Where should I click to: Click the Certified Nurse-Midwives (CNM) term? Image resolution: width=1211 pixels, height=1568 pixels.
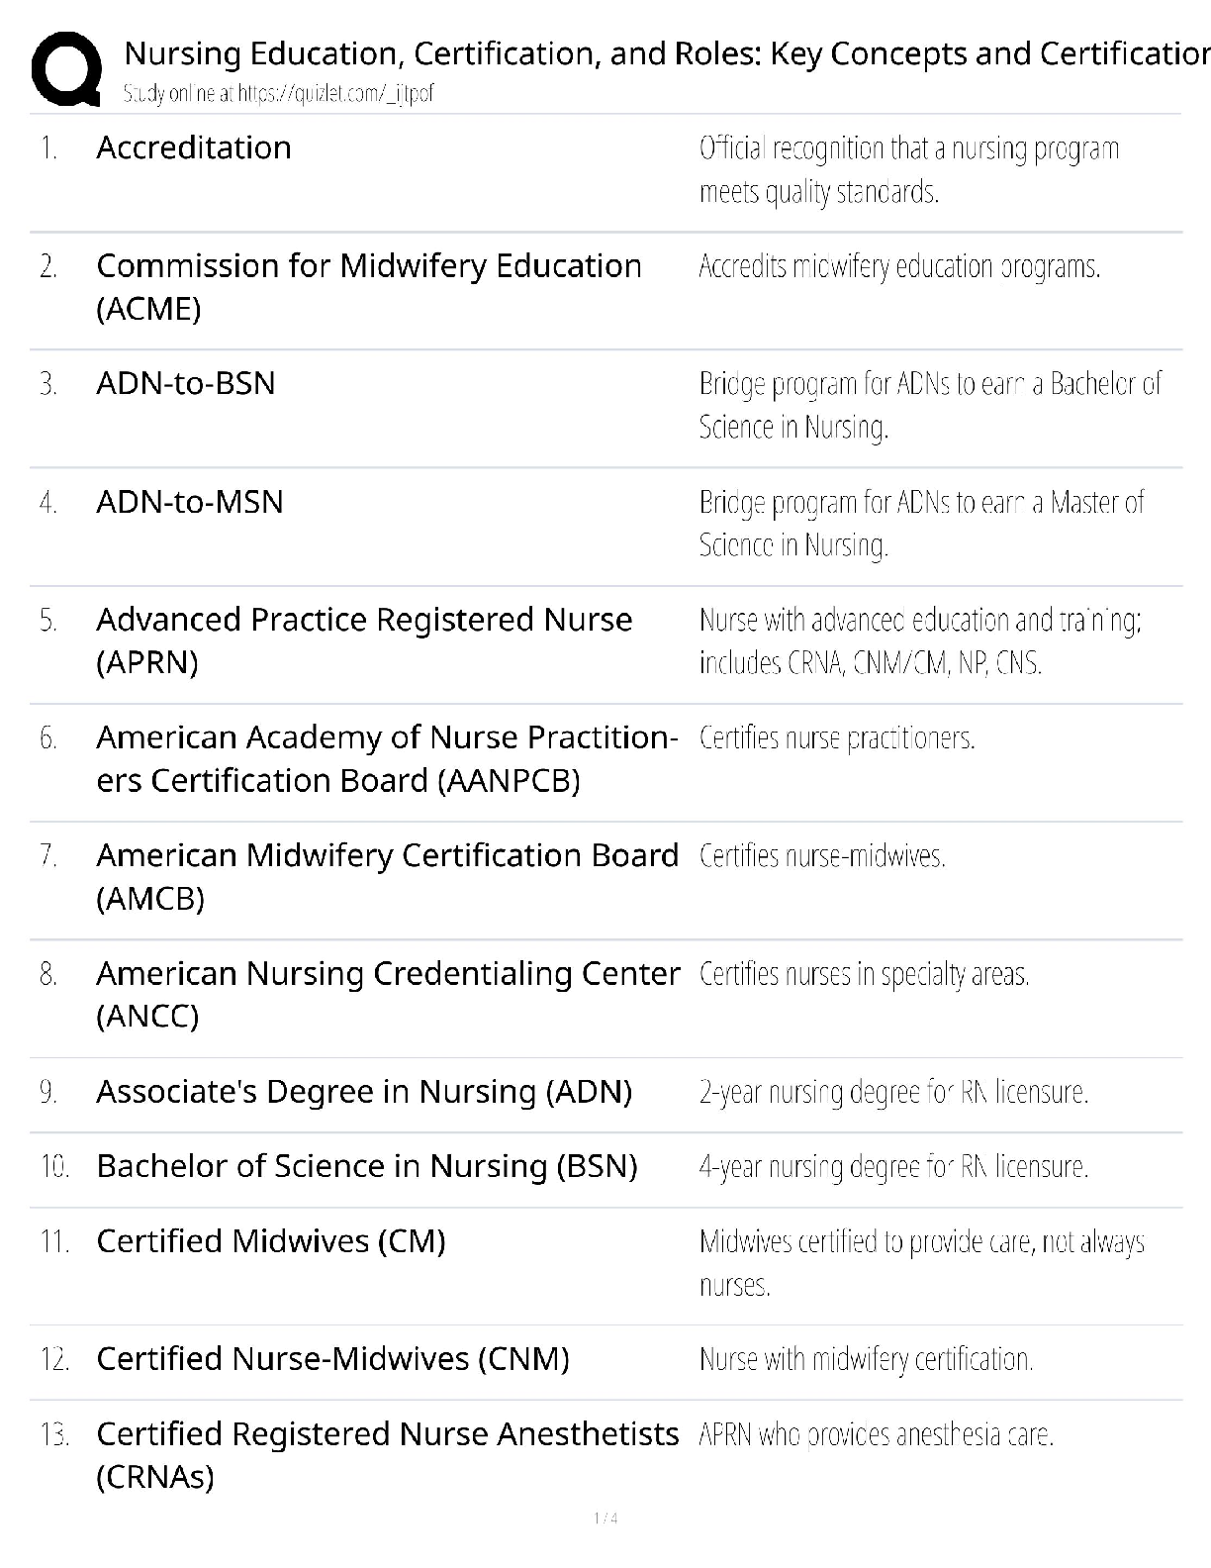coord(332,1359)
